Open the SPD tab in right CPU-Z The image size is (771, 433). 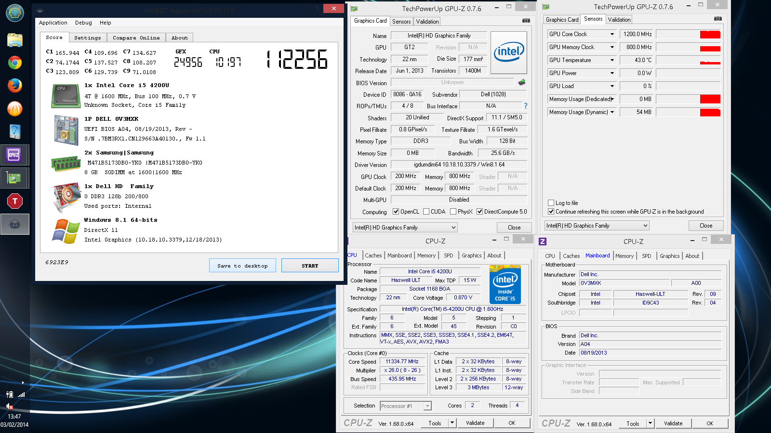[x=647, y=256]
